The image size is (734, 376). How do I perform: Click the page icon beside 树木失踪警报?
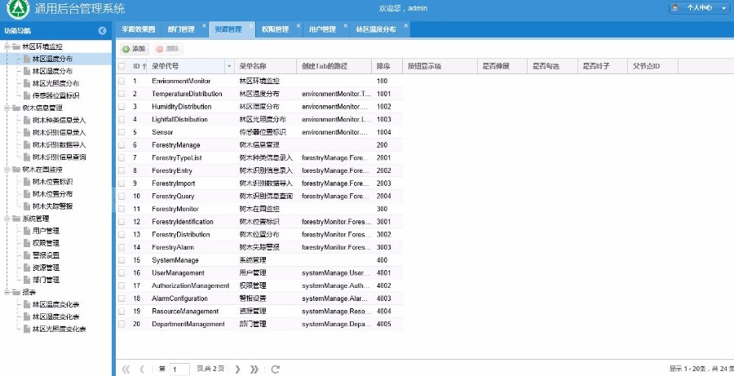click(27, 206)
